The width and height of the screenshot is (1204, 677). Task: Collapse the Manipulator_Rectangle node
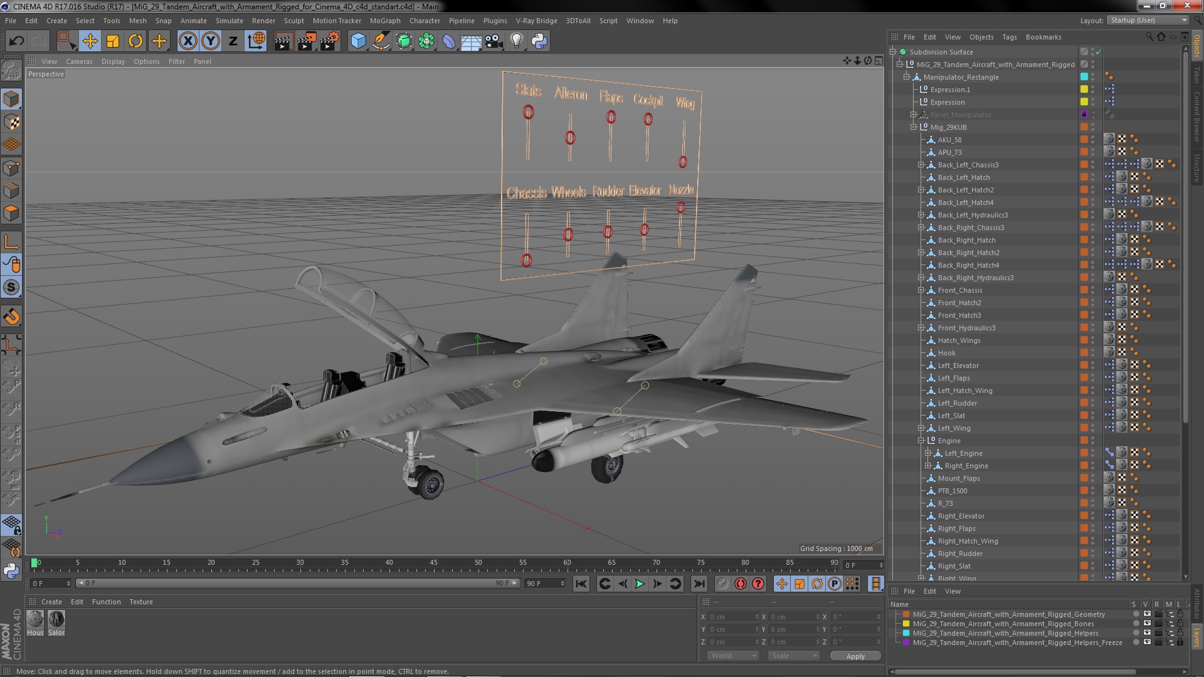tap(906, 77)
